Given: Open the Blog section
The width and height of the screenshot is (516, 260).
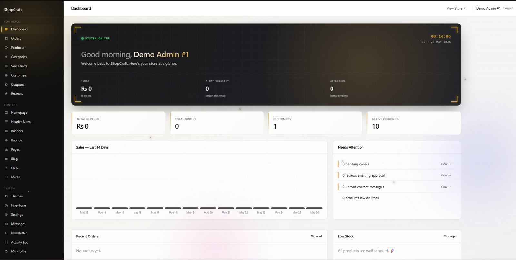Looking at the screenshot, I should coord(32,159).
